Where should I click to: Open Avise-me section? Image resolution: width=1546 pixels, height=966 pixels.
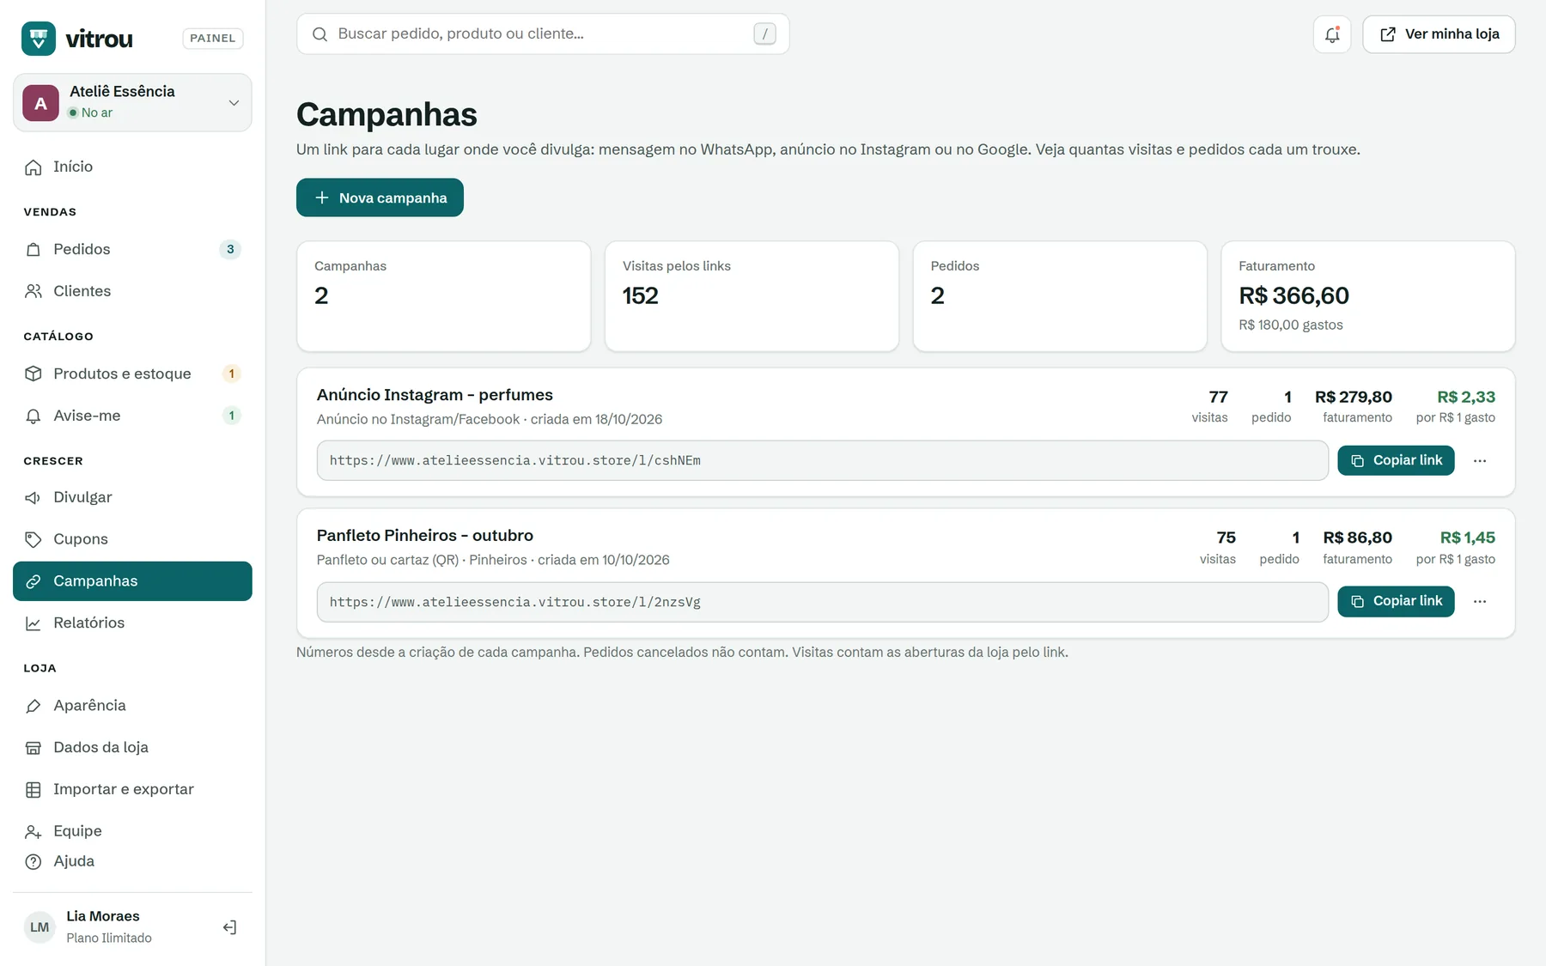coord(132,416)
